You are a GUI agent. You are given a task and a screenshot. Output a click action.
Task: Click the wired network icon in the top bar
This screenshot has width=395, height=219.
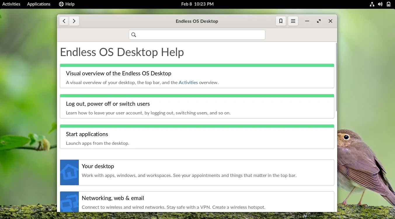coord(372,4)
